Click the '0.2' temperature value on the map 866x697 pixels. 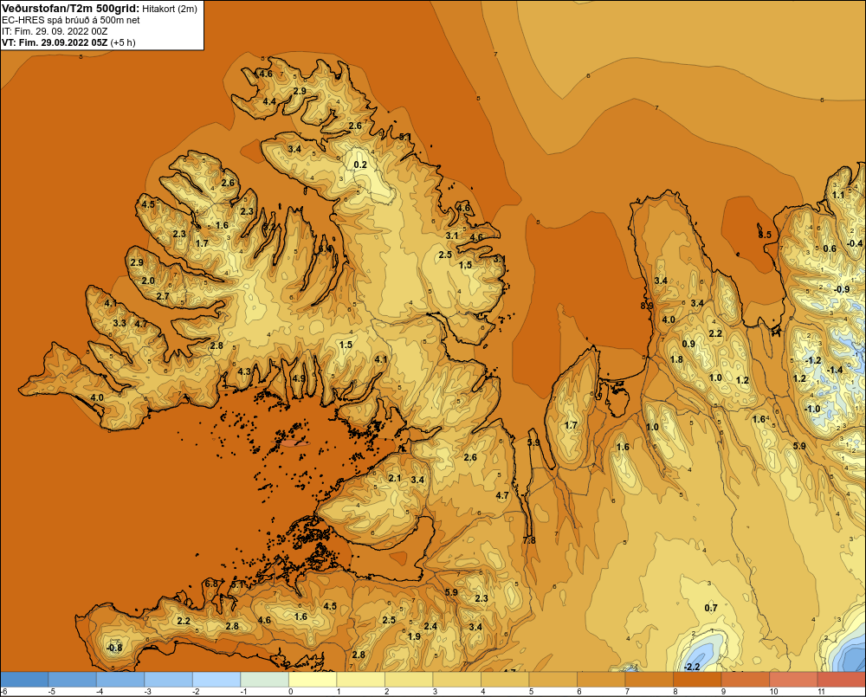click(360, 165)
